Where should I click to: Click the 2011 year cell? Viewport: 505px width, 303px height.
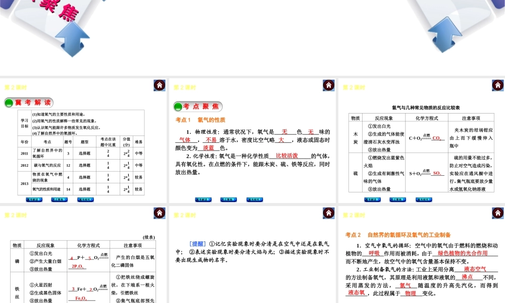click(x=24, y=154)
